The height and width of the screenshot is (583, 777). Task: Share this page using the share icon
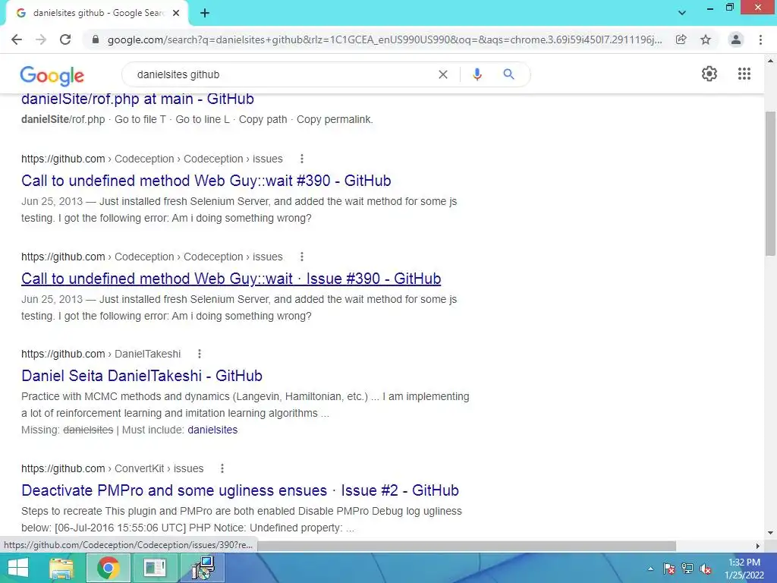coord(681,39)
